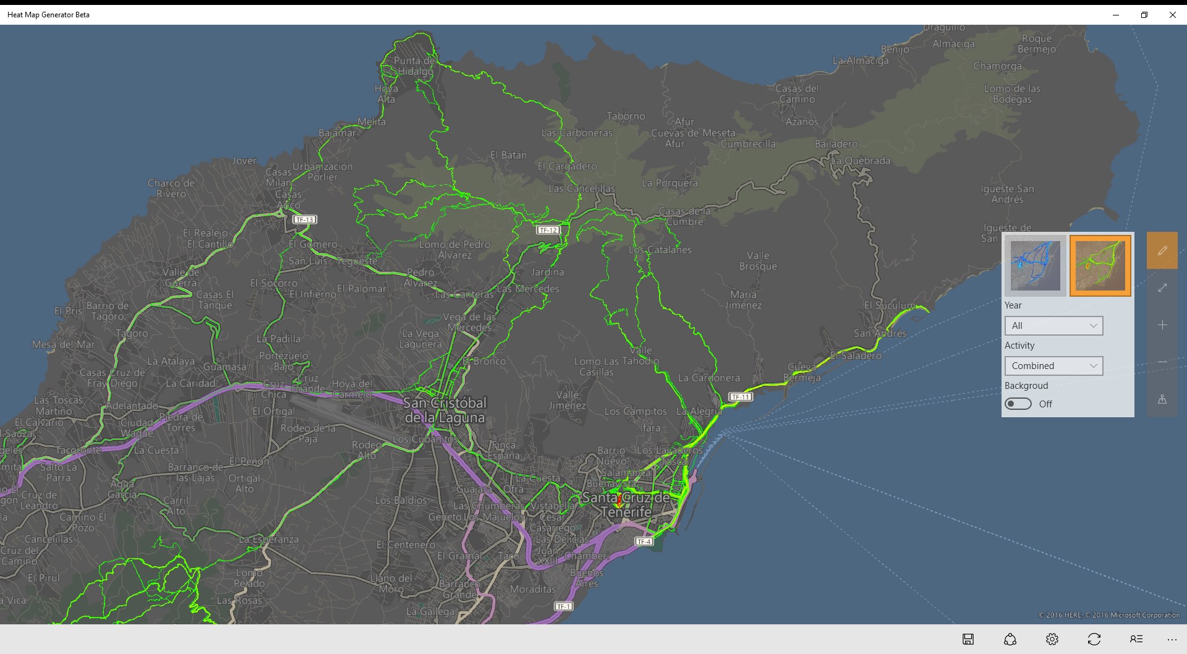1187x654 pixels.
Task: Click the Punta del Hidalgo map label
Action: [x=415, y=66]
